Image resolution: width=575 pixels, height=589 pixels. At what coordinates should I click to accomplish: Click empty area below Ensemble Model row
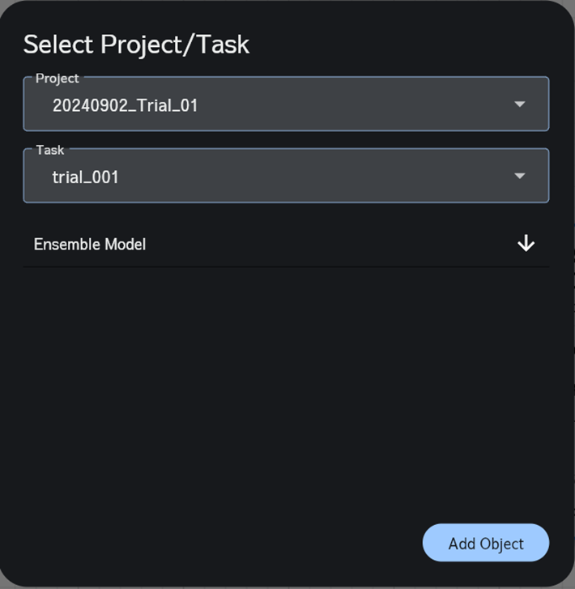pyautogui.click(x=285, y=381)
